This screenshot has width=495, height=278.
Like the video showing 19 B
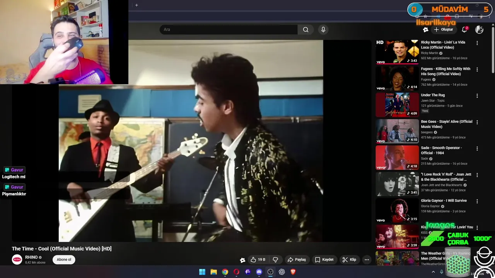(x=258, y=260)
